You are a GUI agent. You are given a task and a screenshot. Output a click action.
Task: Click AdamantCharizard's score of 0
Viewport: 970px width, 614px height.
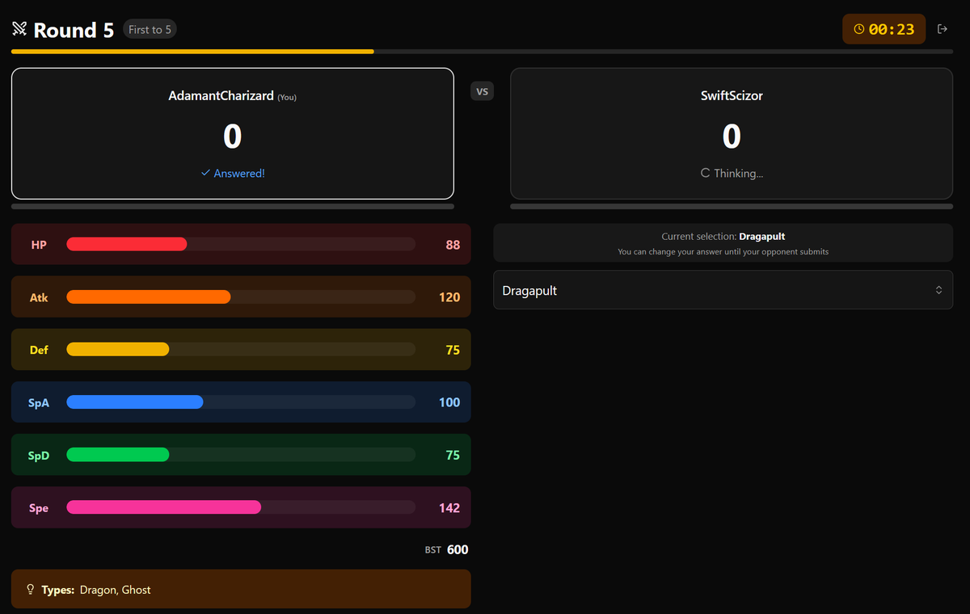coord(233,136)
